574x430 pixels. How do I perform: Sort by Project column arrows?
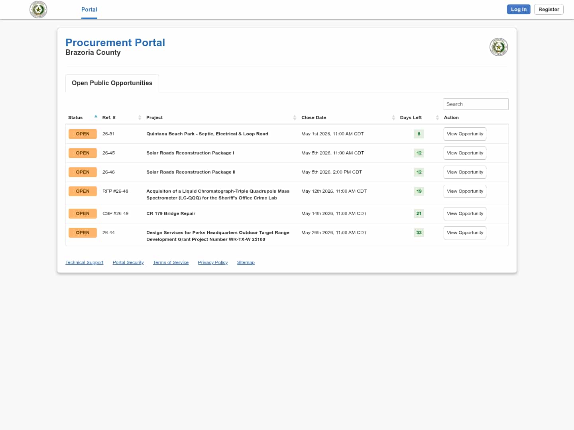click(295, 117)
